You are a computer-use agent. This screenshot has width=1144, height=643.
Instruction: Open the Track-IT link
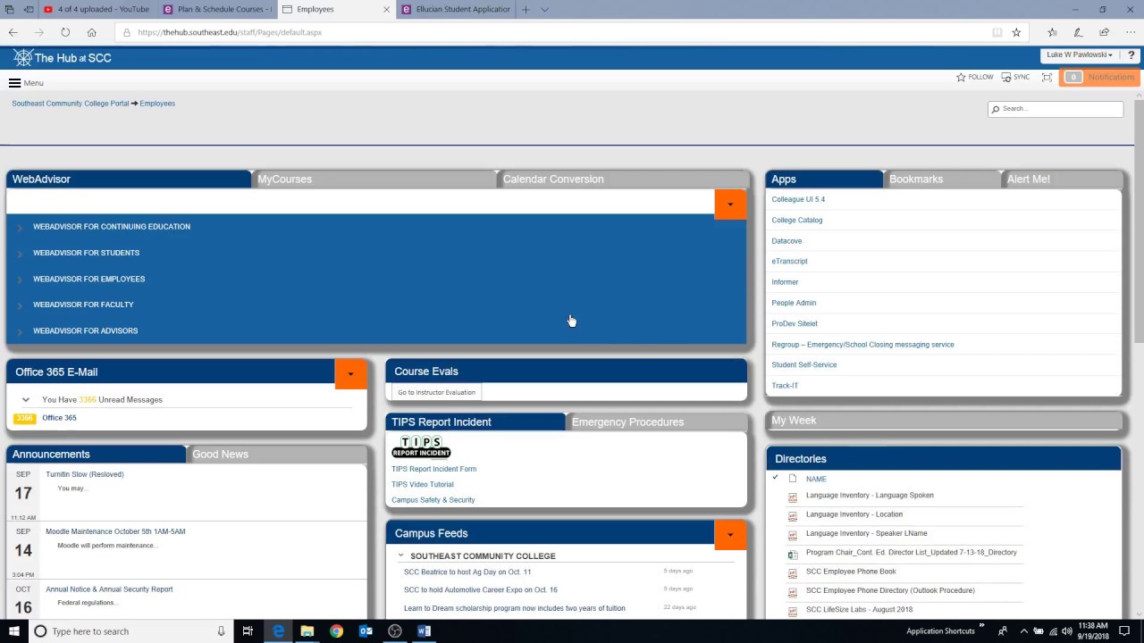785,386
